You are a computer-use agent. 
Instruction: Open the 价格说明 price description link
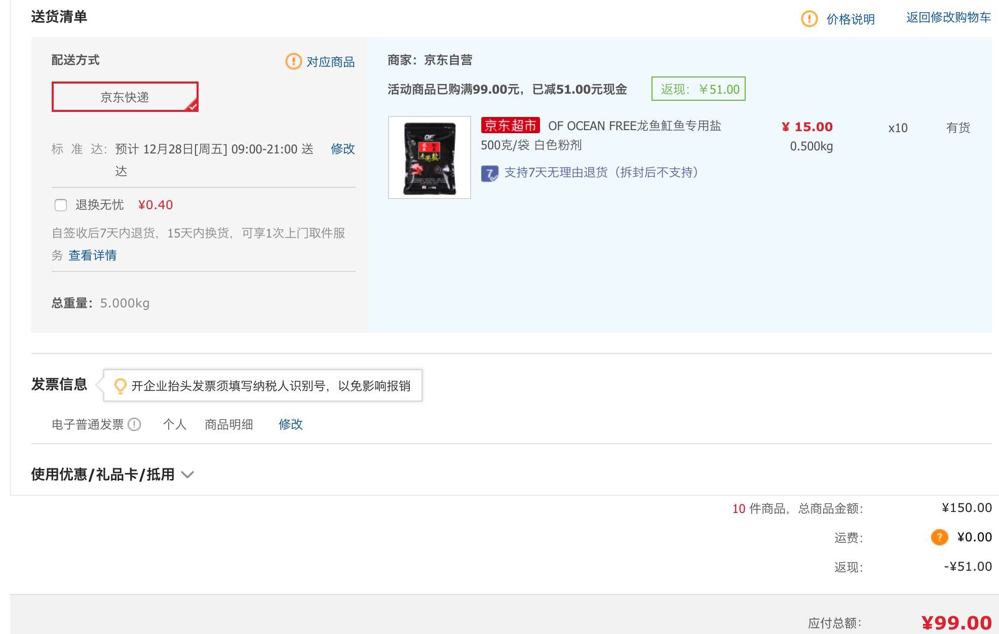click(851, 19)
